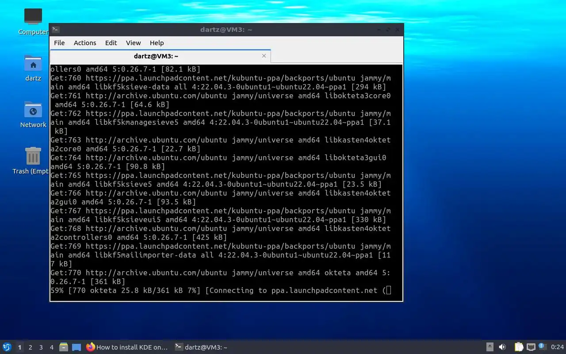This screenshot has height=354, width=566.
Task: Maximize the terminal window
Action: coord(388,30)
